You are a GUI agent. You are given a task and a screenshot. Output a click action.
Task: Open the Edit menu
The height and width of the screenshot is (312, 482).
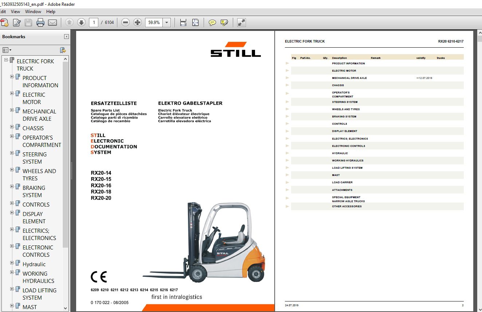coord(3,12)
